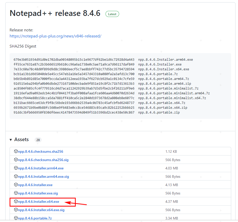Download npp.8.4.6.Installer.exe
This screenshot has height=222, width=238.
35,185
